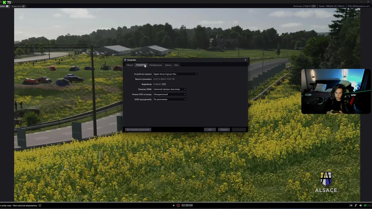Take a screenshot with camera icon
Image resolution: width=372 pixels, height=209 pixels.
coord(351,206)
